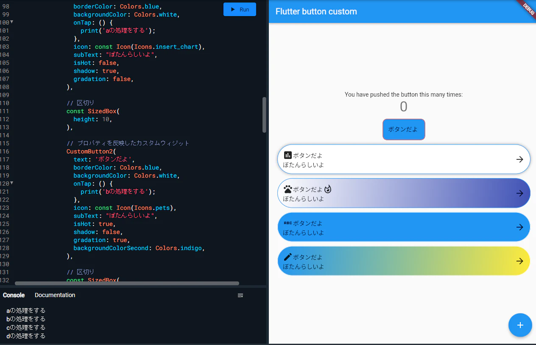Viewport: 536px width, 345px height.
Task: Click the paw pets icon
Action: (288, 189)
